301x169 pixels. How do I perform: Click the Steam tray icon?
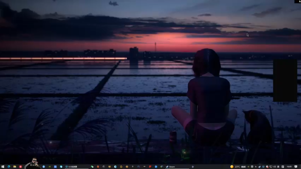(259, 167)
